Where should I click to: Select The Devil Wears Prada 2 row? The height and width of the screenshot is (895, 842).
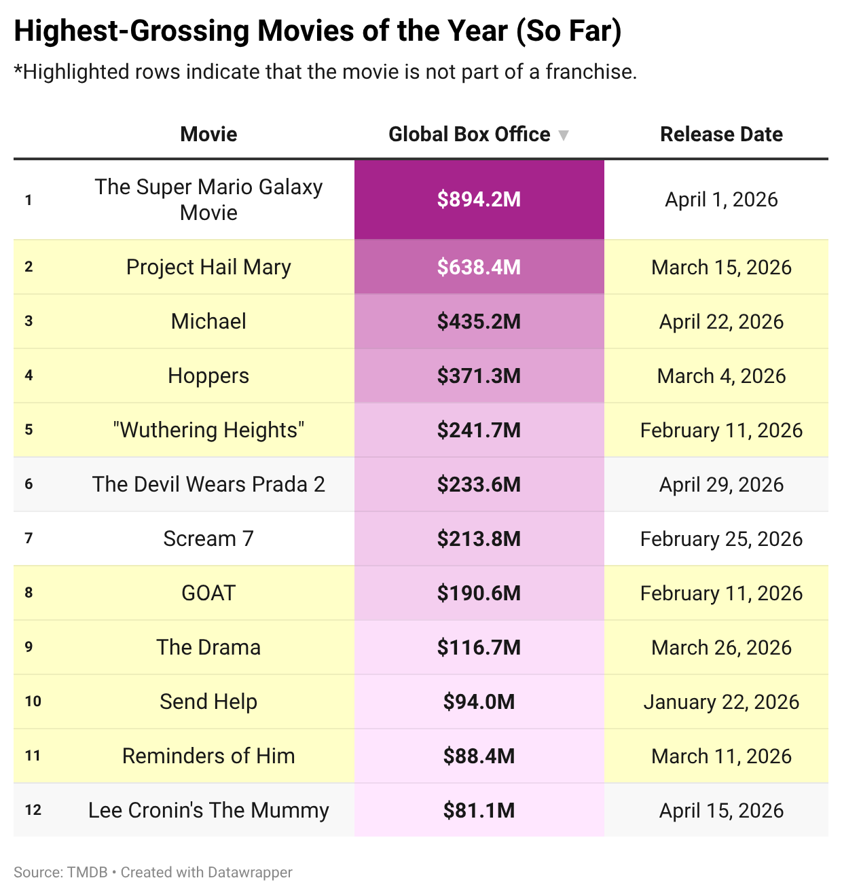[421, 484]
